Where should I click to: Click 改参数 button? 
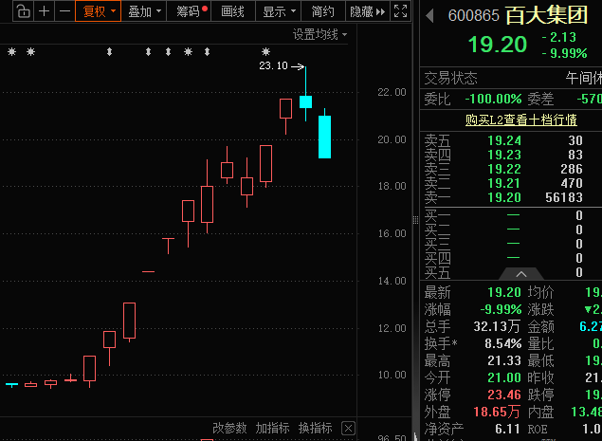(x=229, y=428)
